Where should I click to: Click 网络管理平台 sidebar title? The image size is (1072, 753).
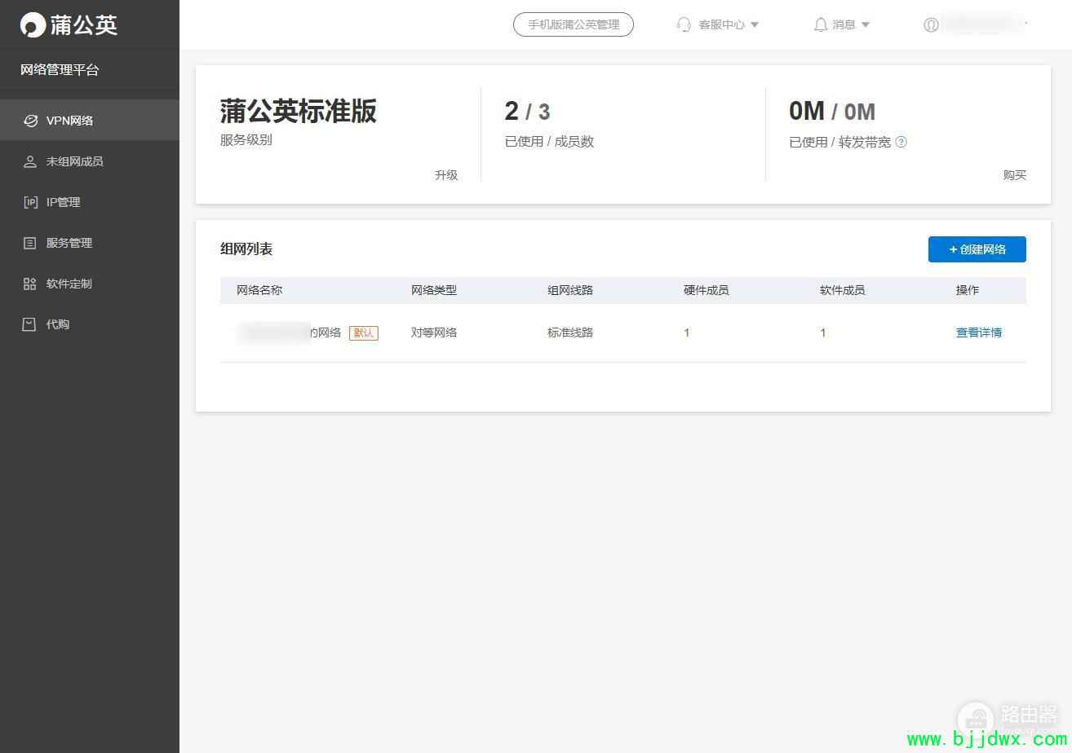[x=60, y=70]
